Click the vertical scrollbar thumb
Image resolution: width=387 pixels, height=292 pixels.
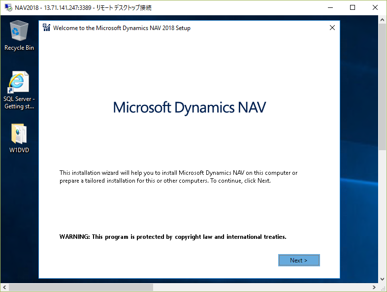tap(382, 87)
